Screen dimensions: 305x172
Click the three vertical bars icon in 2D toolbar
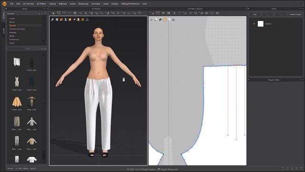(x=206, y=13)
